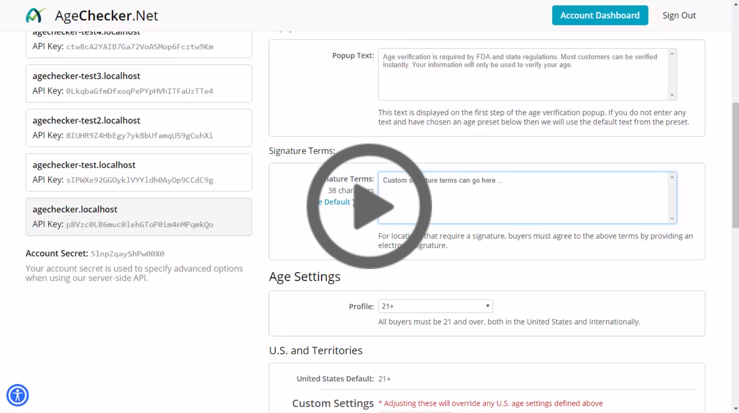Screen dimensions: 739x413
Task: Open the Account Dashboard
Action: tap(600, 15)
